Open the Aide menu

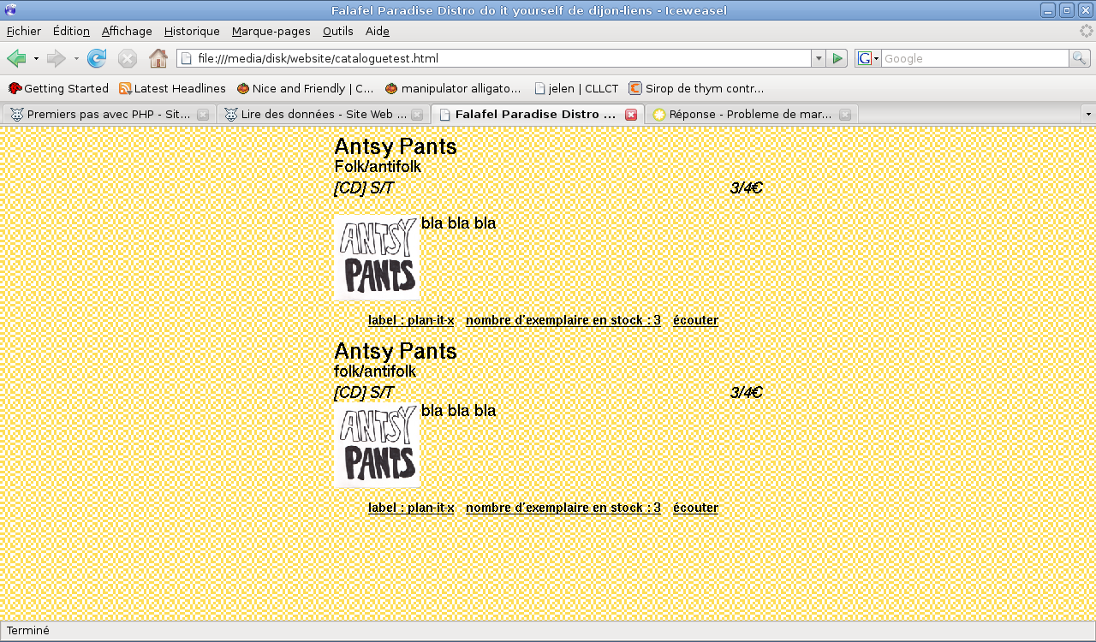pos(378,31)
